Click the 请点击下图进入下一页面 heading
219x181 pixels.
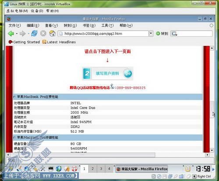tap(108, 51)
